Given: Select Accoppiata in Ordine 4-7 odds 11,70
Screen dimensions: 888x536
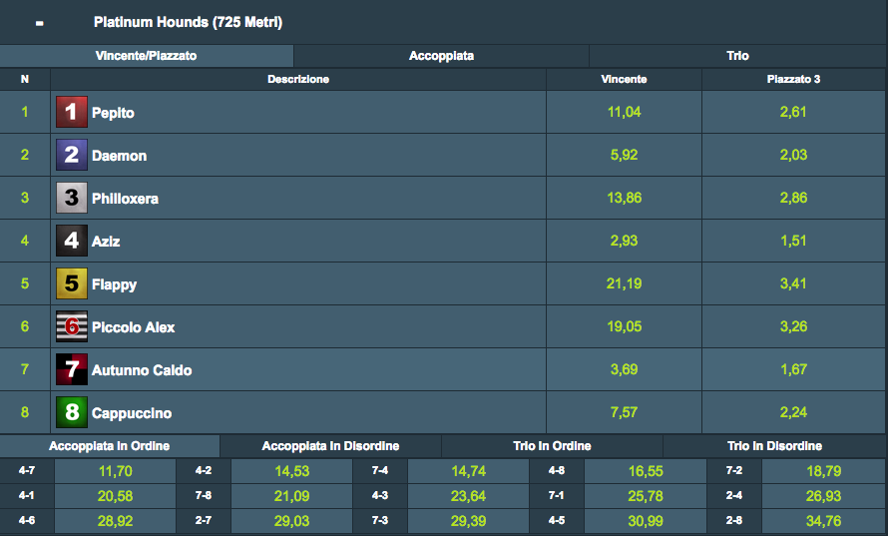Looking at the screenshot, I should pyautogui.click(x=115, y=471).
